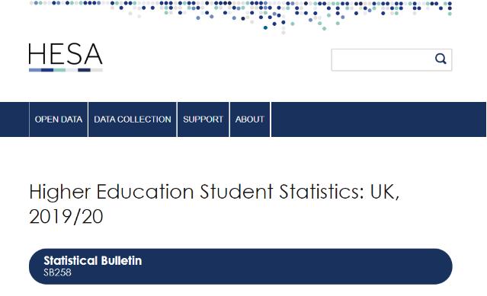Open the OPEN DATA menu
This screenshot has height=296, width=487.
(x=59, y=119)
